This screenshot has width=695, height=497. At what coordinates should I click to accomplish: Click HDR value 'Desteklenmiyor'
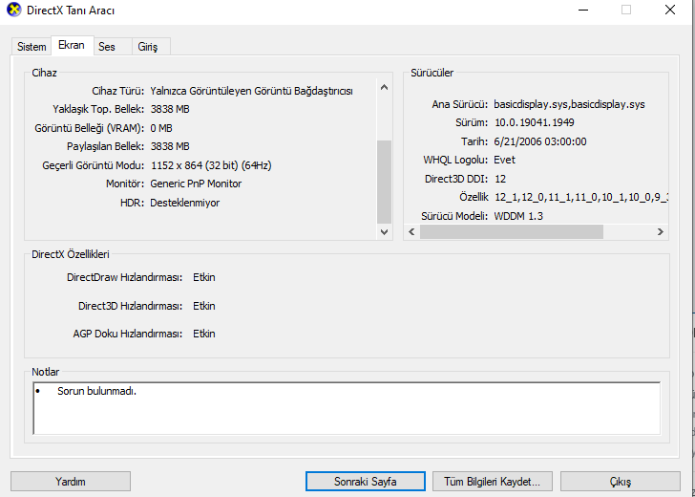pyautogui.click(x=185, y=203)
